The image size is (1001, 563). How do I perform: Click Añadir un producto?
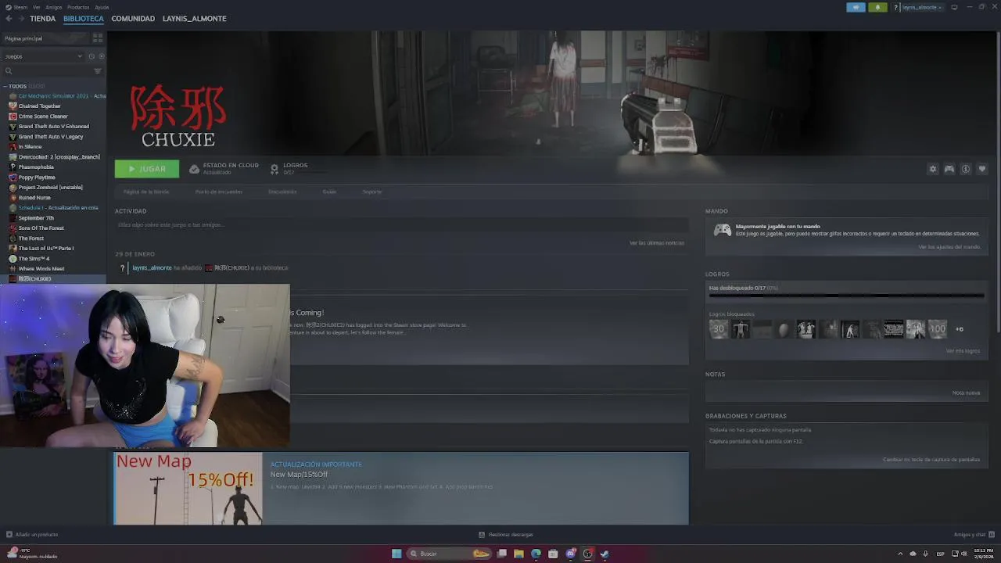(31, 535)
